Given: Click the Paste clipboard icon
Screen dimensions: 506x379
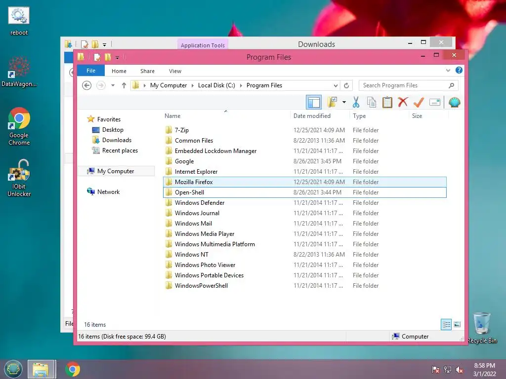Looking at the screenshot, I should click(x=387, y=103).
